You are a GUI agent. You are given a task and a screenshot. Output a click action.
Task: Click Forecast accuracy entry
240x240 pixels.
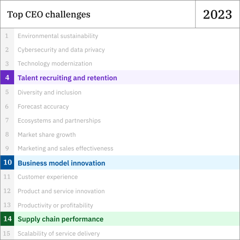coord(43,106)
